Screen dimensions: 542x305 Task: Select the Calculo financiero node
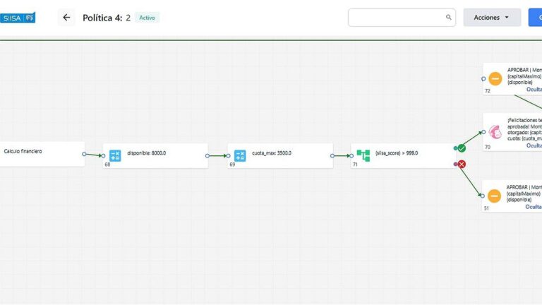41,154
